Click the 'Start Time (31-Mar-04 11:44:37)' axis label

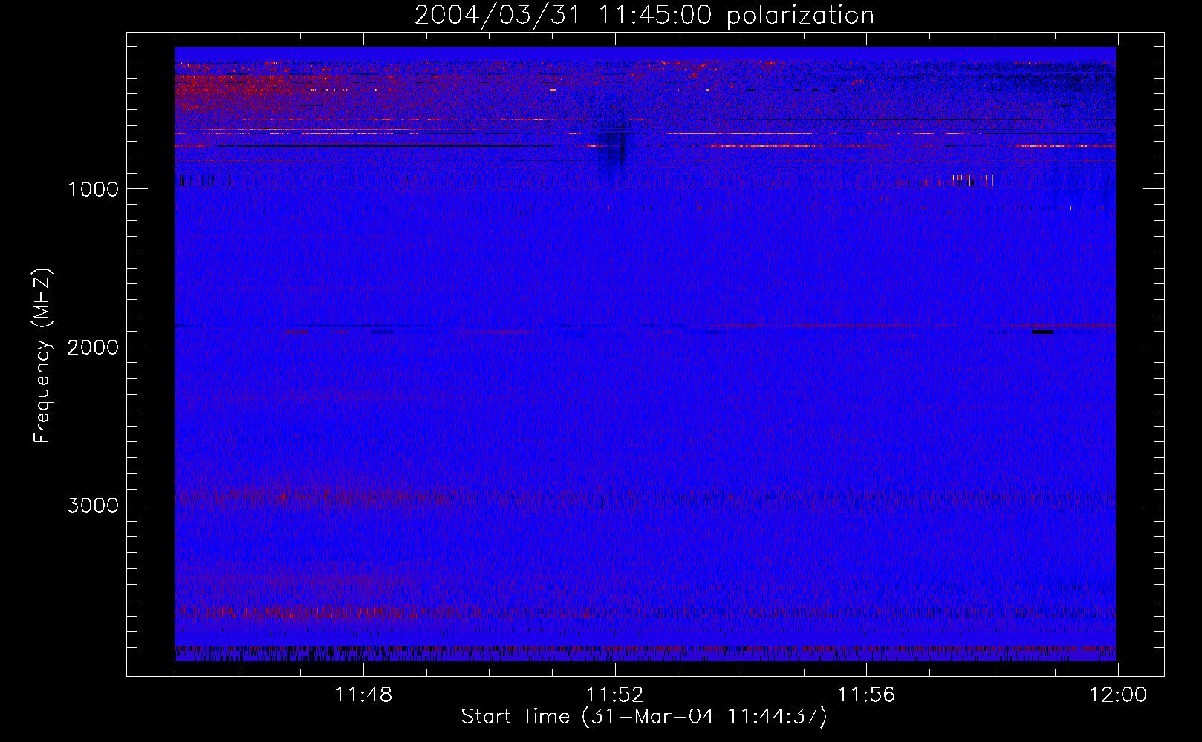coord(644,717)
